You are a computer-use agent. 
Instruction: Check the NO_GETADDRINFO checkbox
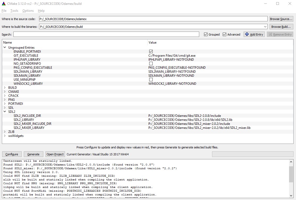click(x=151, y=63)
